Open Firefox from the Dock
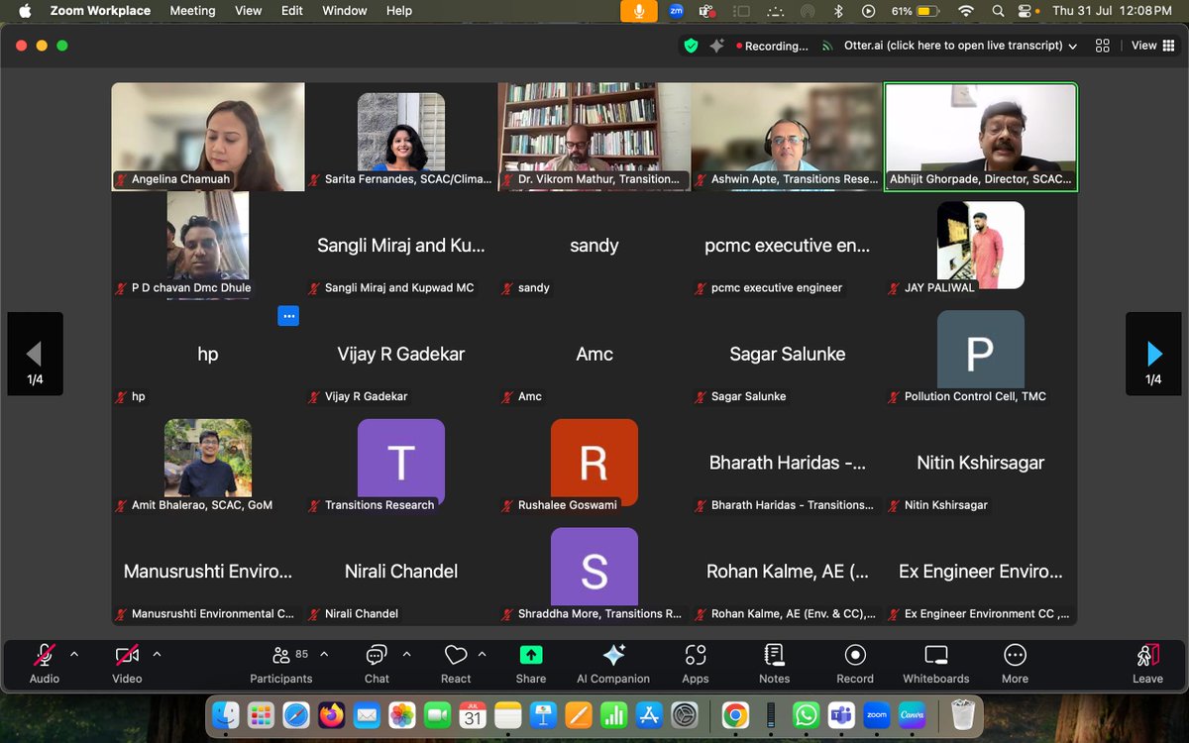Screen dimensions: 1189x743 click(332, 714)
